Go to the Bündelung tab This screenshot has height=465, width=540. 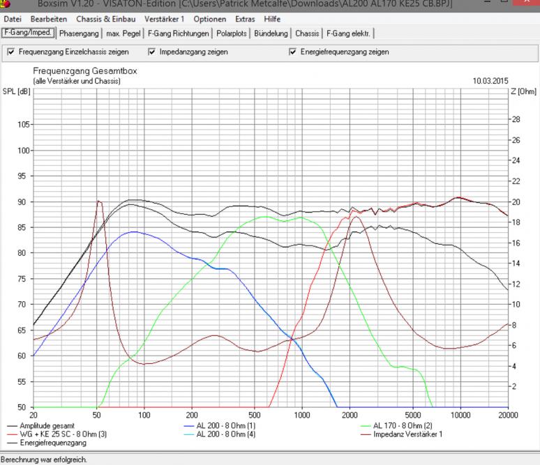(x=272, y=33)
